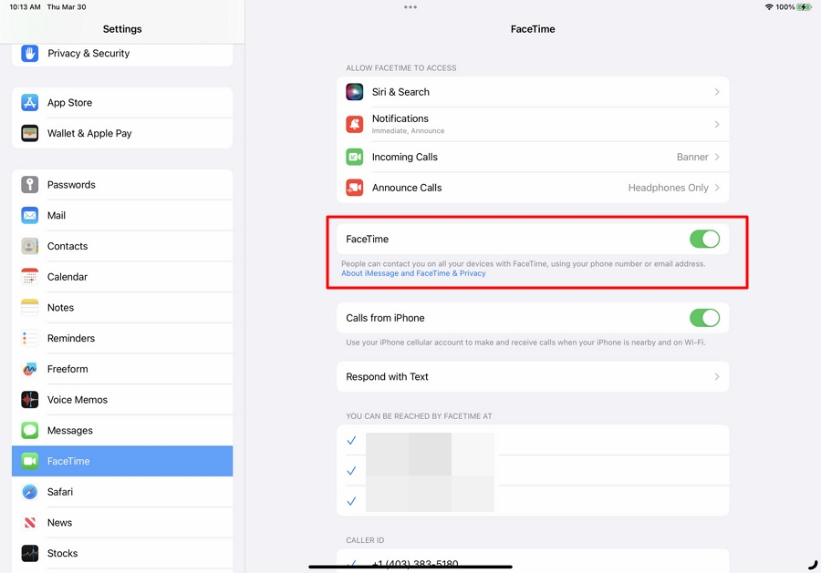Tap the Voice Memos icon
The width and height of the screenshot is (821, 573).
coord(30,400)
